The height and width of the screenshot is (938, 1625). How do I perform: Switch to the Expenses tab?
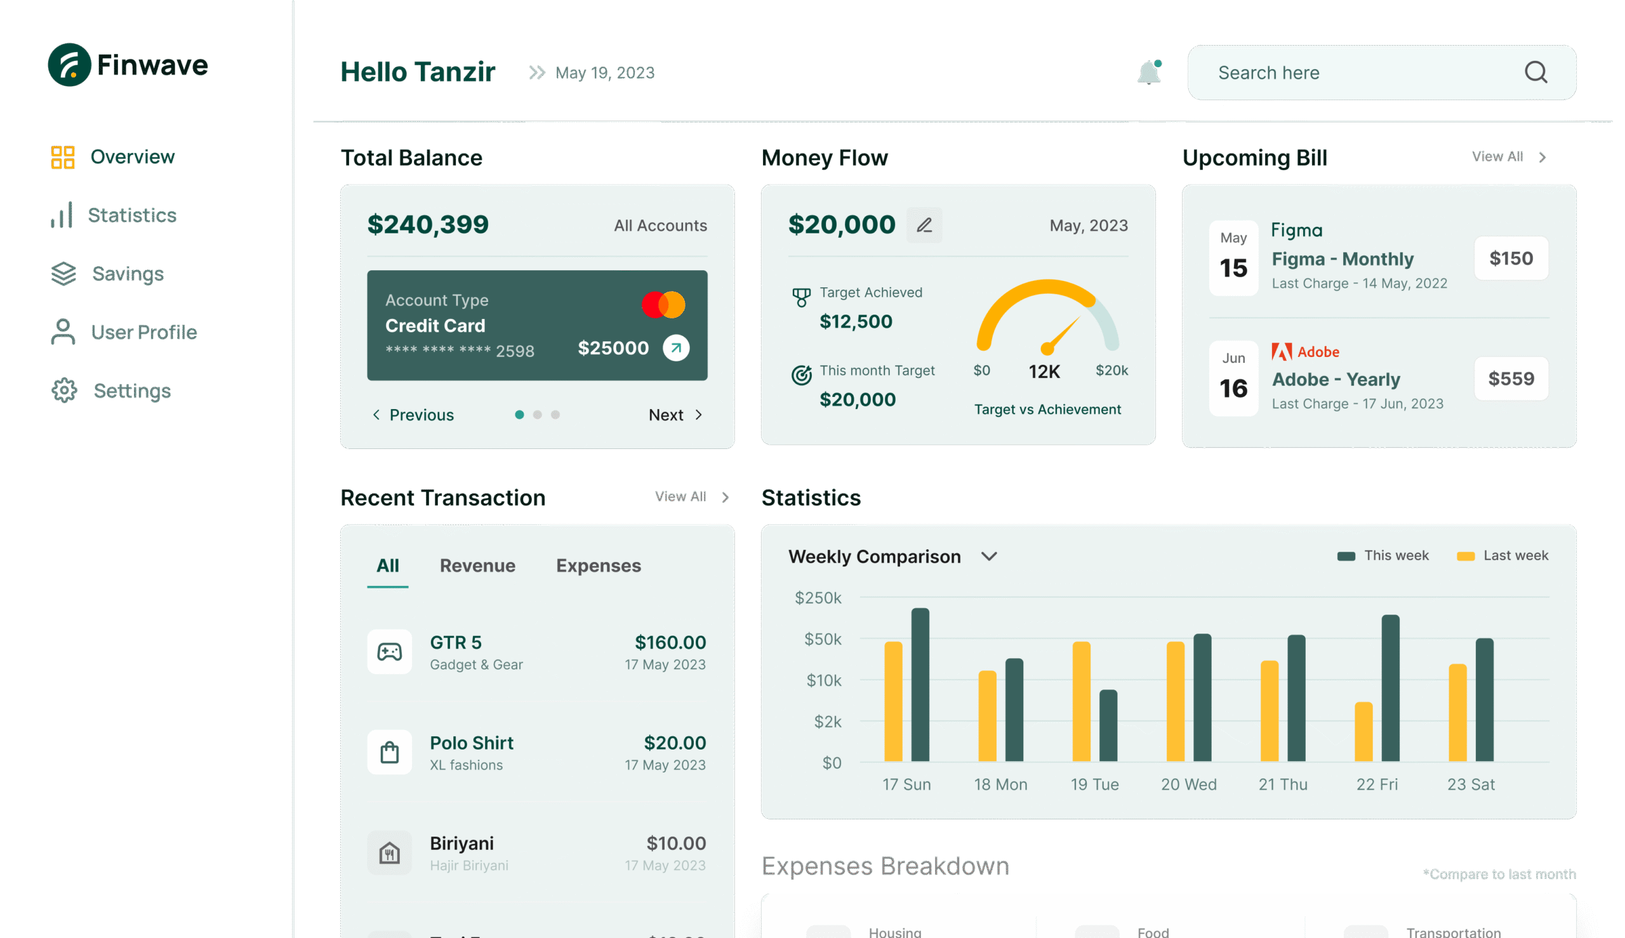[x=598, y=565]
